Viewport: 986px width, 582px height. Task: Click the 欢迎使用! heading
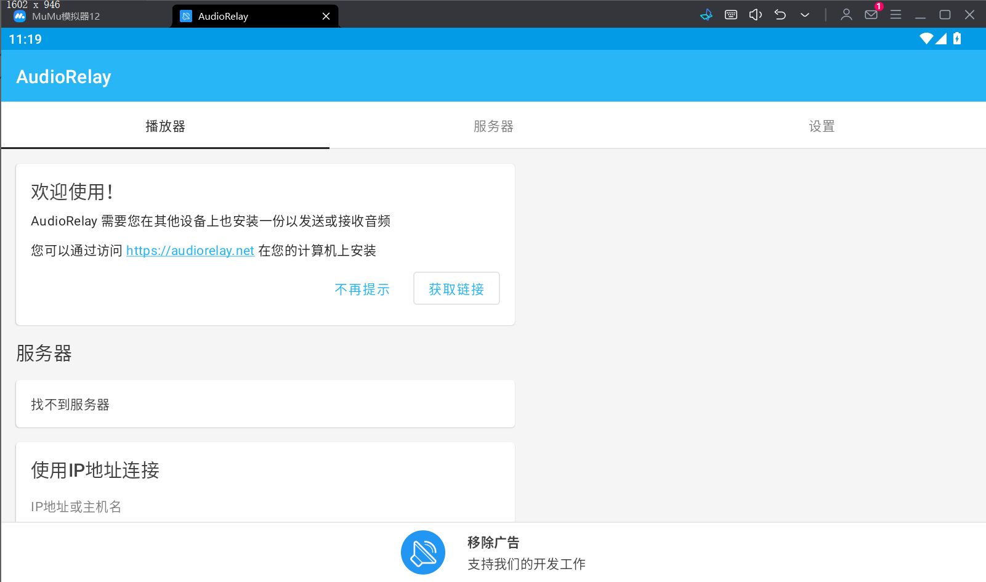(x=72, y=192)
